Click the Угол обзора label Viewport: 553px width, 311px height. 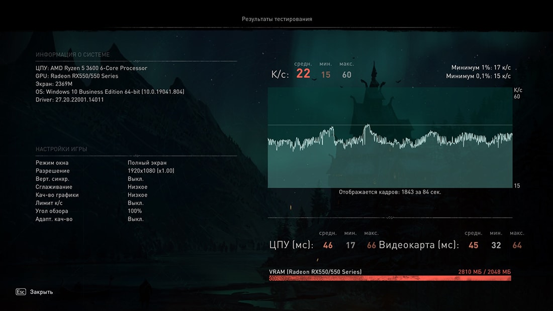pos(52,211)
